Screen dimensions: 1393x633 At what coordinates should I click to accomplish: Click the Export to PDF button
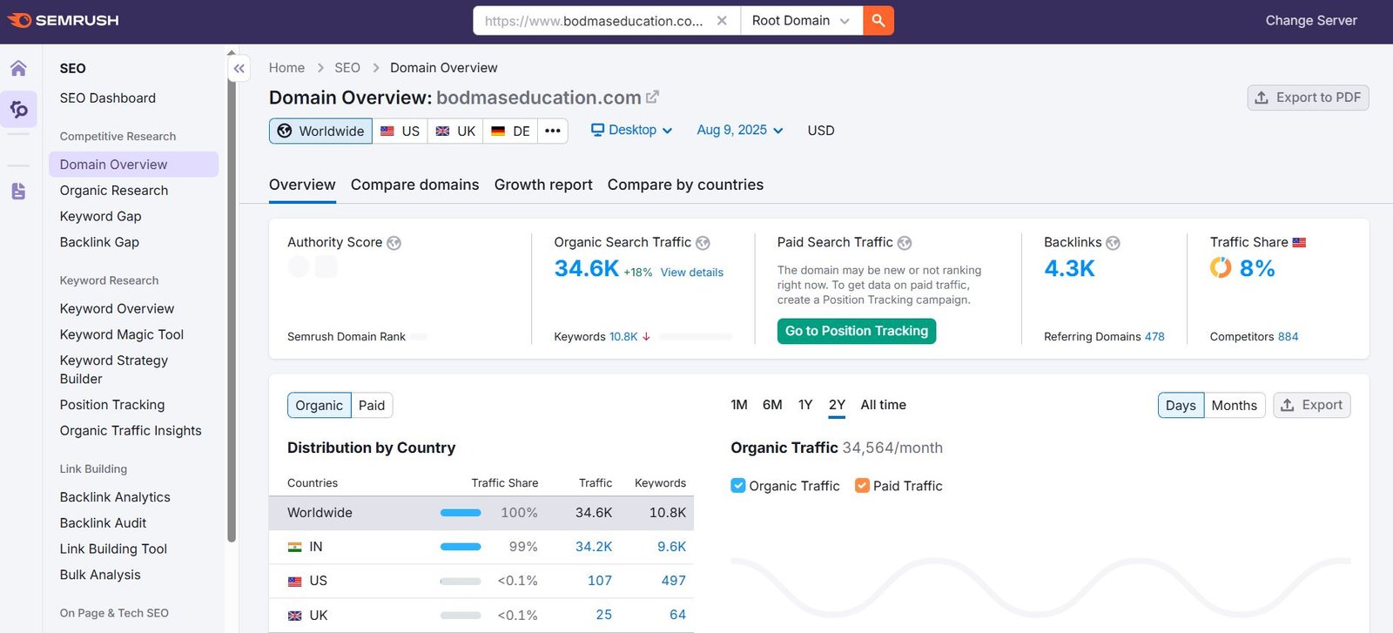(1308, 98)
